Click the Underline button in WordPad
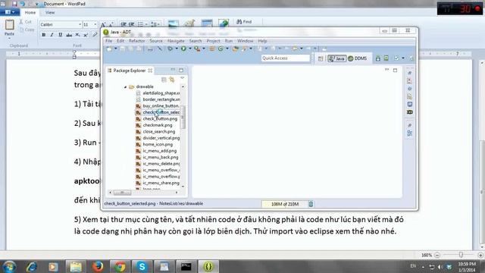The width and height of the screenshot is (485, 273). point(61,35)
